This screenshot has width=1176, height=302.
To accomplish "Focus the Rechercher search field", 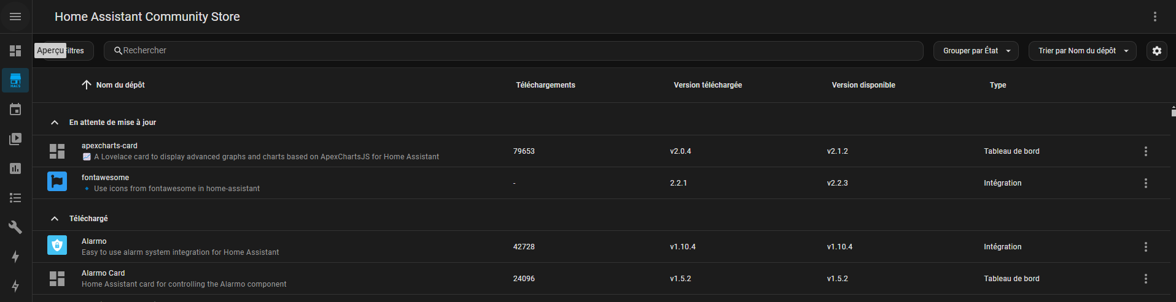I will pos(513,51).
